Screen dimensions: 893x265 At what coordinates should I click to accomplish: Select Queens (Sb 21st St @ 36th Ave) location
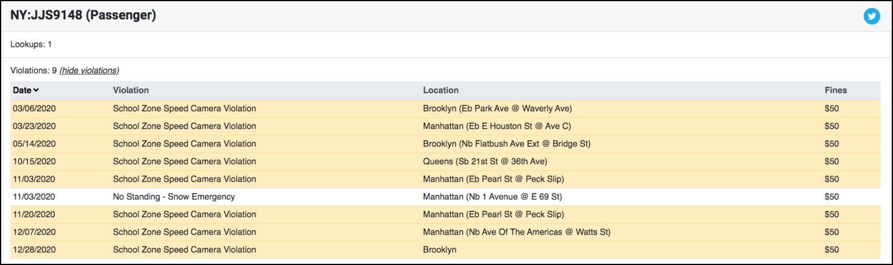[485, 161]
